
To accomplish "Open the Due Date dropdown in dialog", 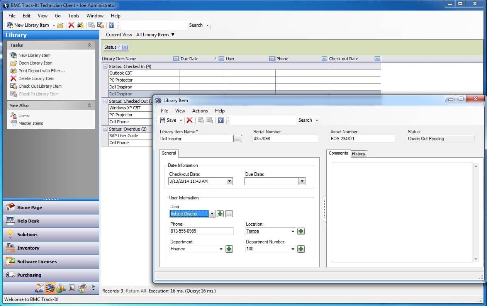I will (x=302, y=181).
